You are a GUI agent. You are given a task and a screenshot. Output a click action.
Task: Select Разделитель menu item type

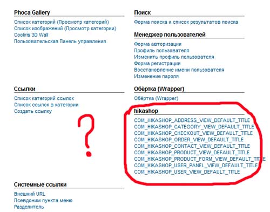(29, 207)
